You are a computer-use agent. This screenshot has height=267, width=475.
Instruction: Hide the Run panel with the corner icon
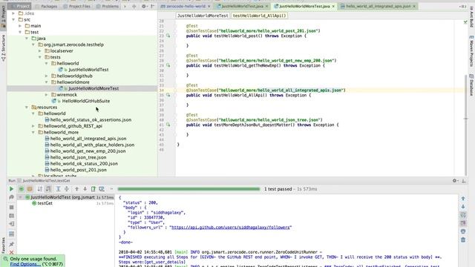464,181
